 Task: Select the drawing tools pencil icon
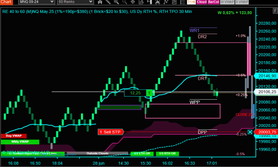pos(108,2)
